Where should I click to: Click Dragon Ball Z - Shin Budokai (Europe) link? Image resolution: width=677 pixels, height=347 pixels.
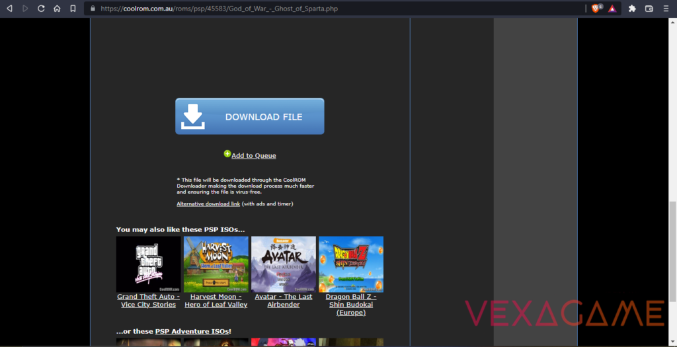pos(351,305)
